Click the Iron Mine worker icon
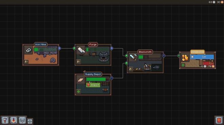Image resolution: width=224 pixels, height=125 pixels. (26, 62)
